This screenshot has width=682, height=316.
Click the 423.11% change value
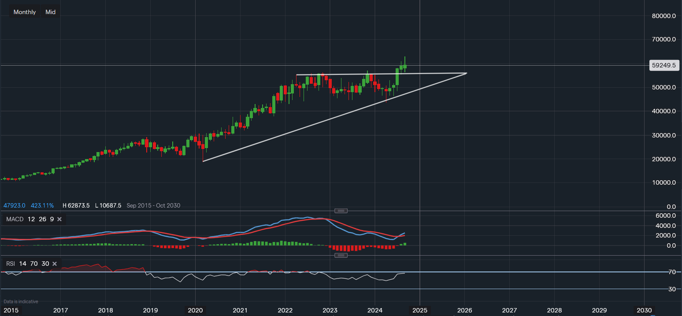[42, 205]
